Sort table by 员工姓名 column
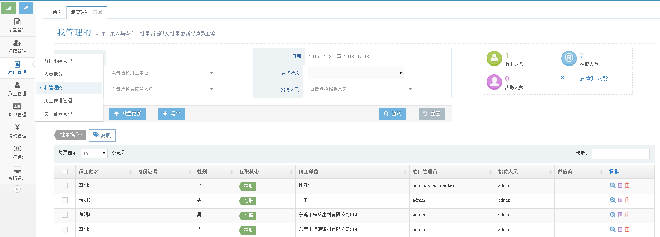The width and height of the screenshot is (660, 237). (x=105, y=172)
